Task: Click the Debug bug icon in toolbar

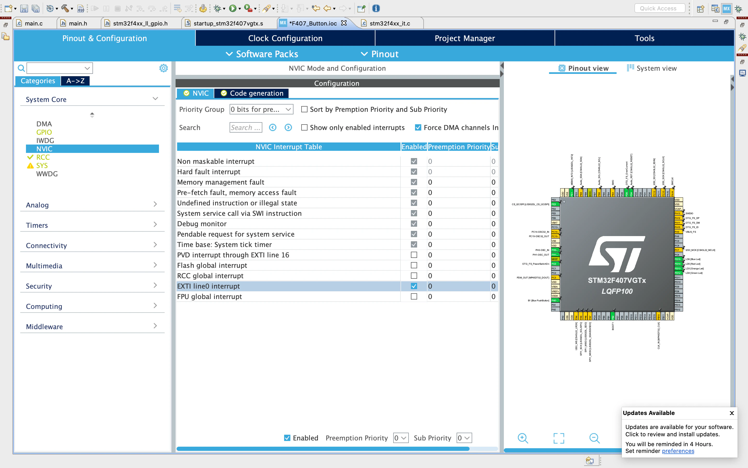Action: click(217, 8)
